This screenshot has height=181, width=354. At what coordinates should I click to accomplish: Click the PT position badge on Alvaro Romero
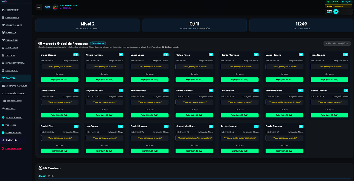[121, 55]
